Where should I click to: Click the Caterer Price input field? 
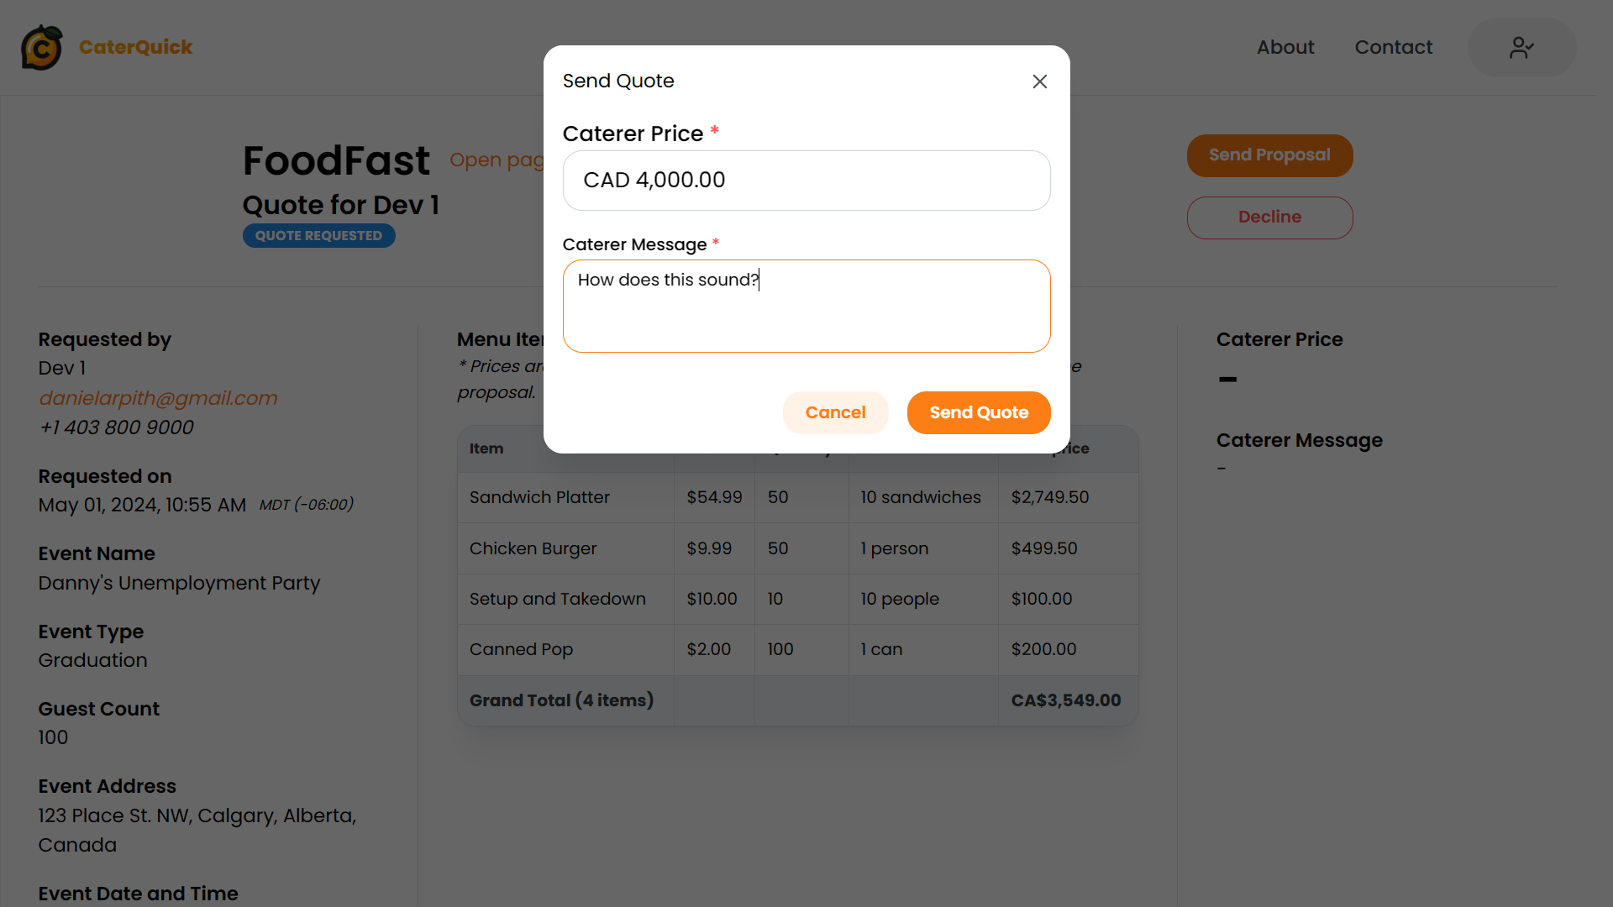(x=806, y=181)
